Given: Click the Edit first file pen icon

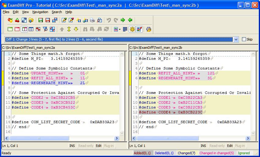Looking at the screenshot, I should click(64, 20).
